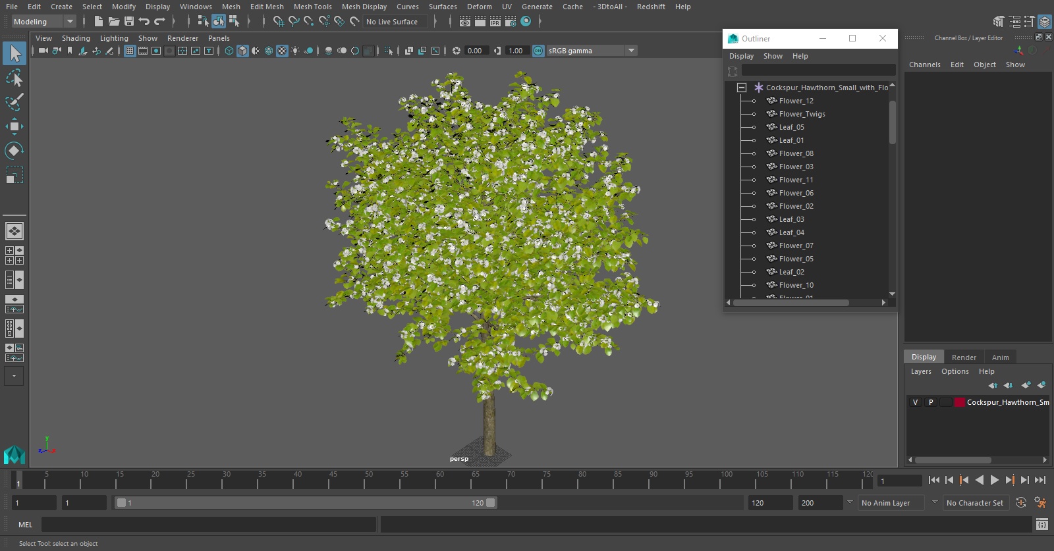Switch to the Anim layer tab
Image resolution: width=1054 pixels, height=551 pixels.
point(1000,357)
